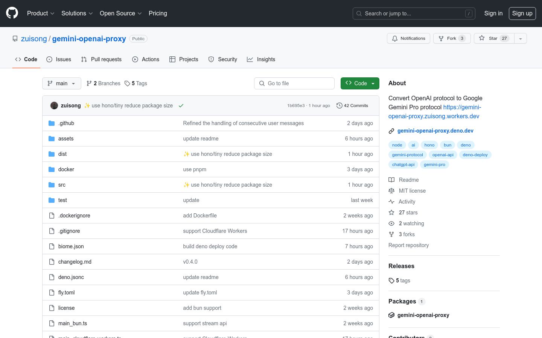Open the Readme link in About
This screenshot has width=542, height=338.
pos(403,180)
